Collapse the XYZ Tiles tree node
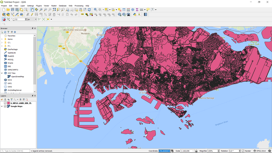 tap(2, 73)
